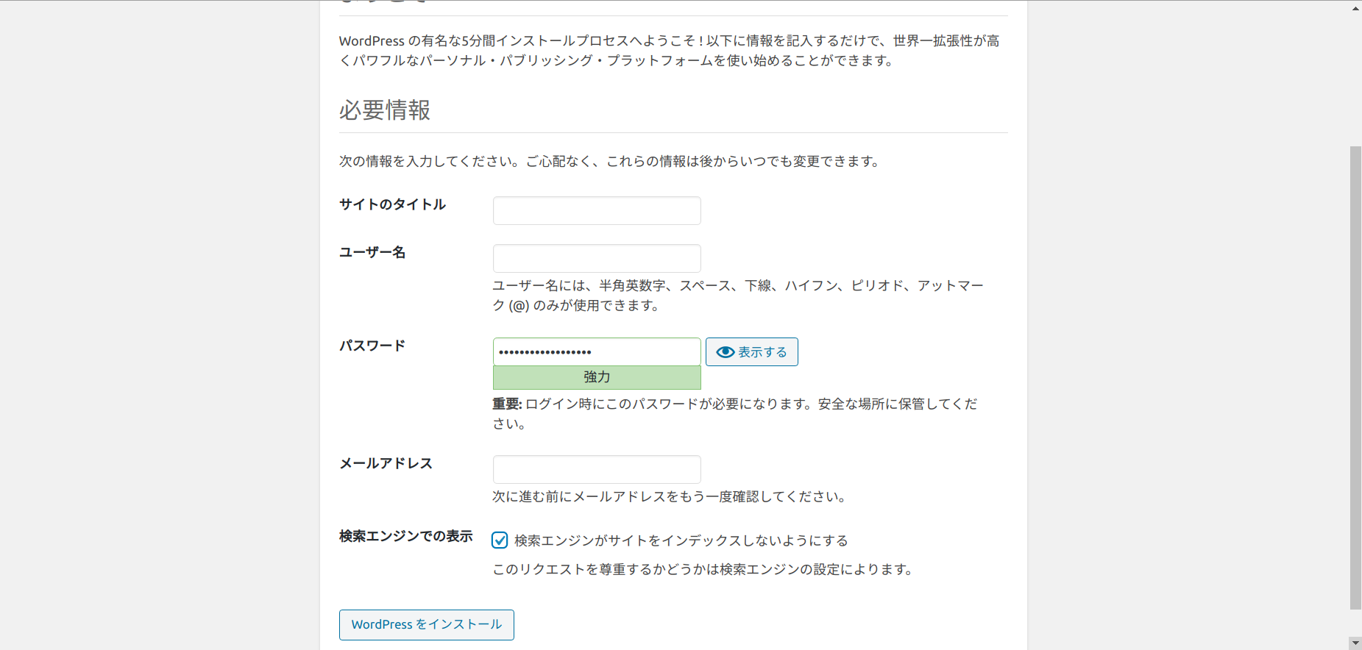Focus the メールアドレス input field

596,469
